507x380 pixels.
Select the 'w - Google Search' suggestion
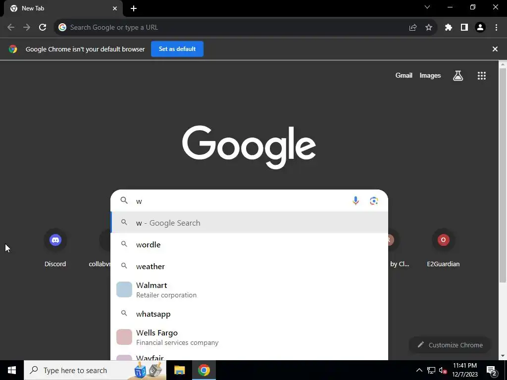coord(250,223)
